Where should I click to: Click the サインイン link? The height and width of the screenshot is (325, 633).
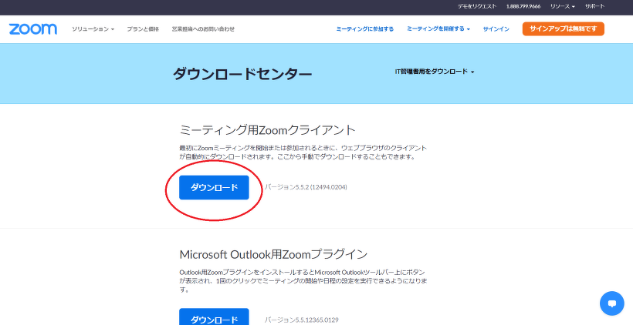[496, 29]
